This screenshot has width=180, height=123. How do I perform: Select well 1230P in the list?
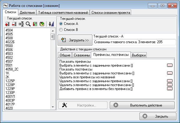point(10,93)
